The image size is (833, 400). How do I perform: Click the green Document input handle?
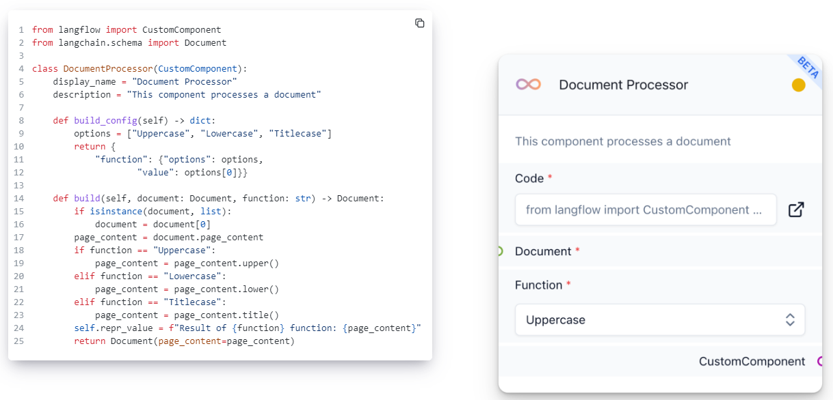[x=499, y=251]
